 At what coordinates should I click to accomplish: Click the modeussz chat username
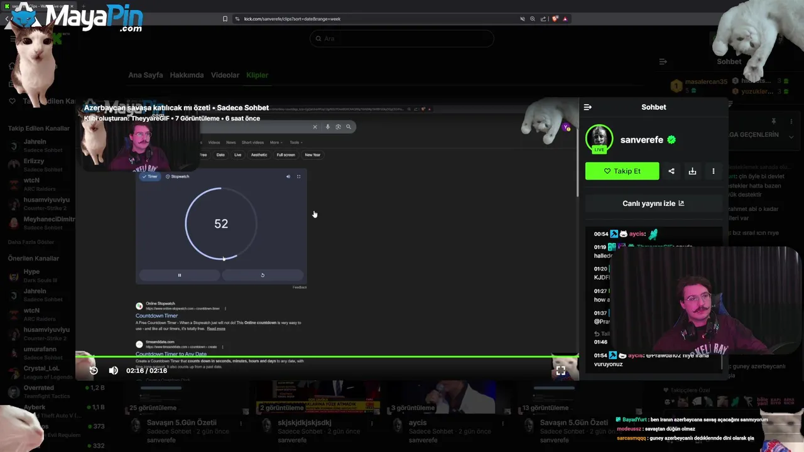tap(629, 429)
